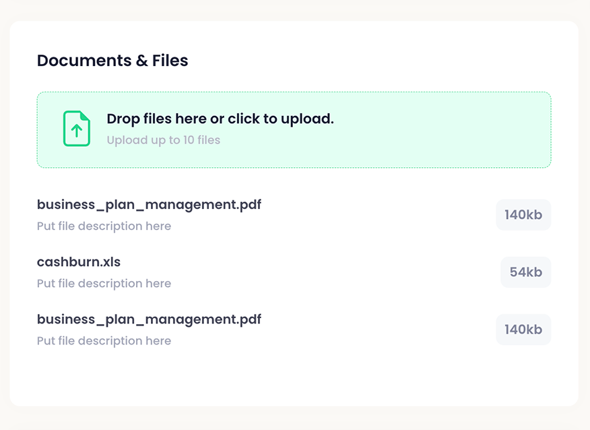
Task: Click the description under the last PDF file
Action: tap(104, 341)
